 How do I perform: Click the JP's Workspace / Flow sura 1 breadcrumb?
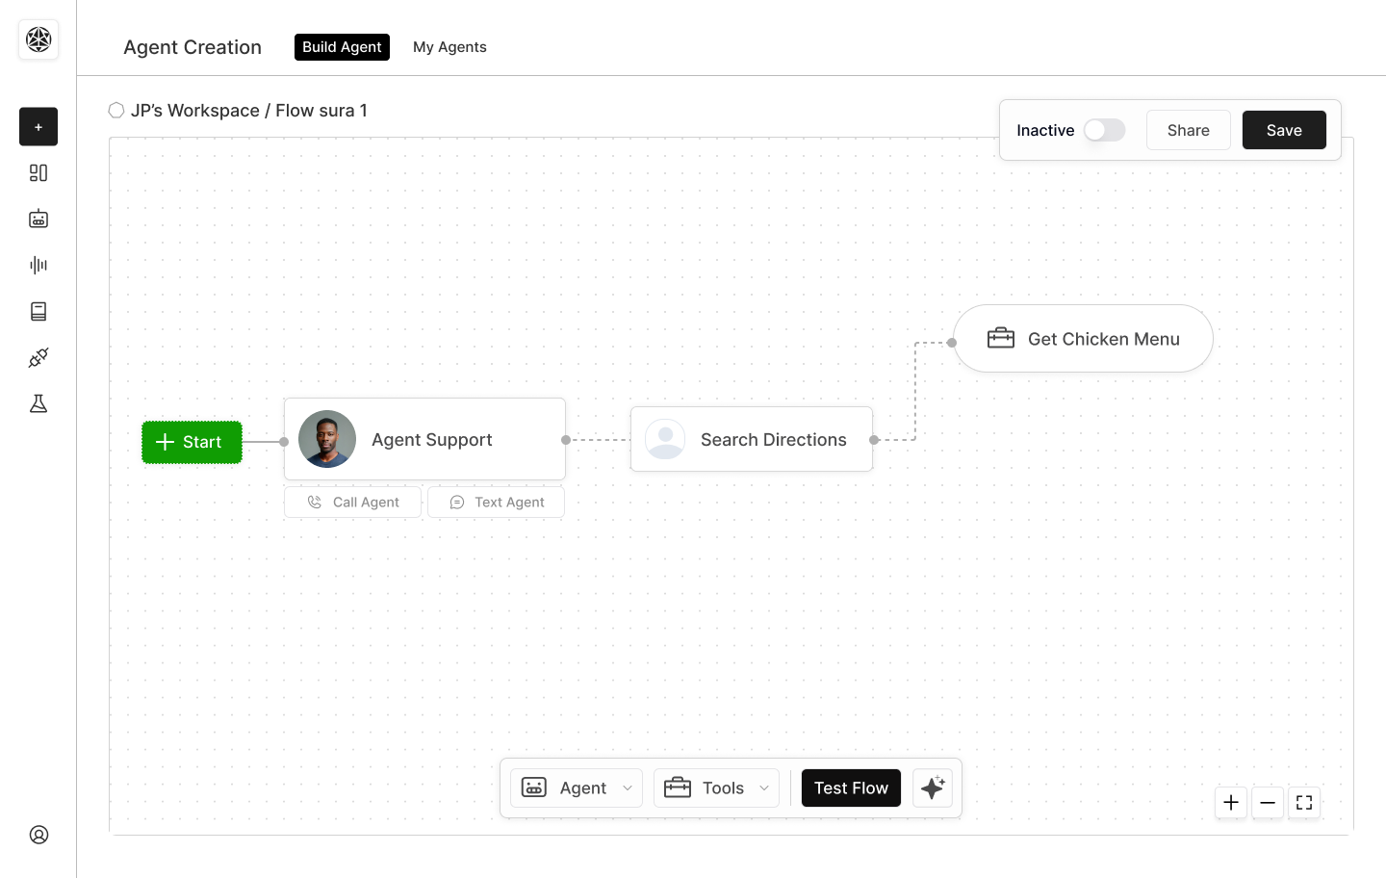click(249, 111)
